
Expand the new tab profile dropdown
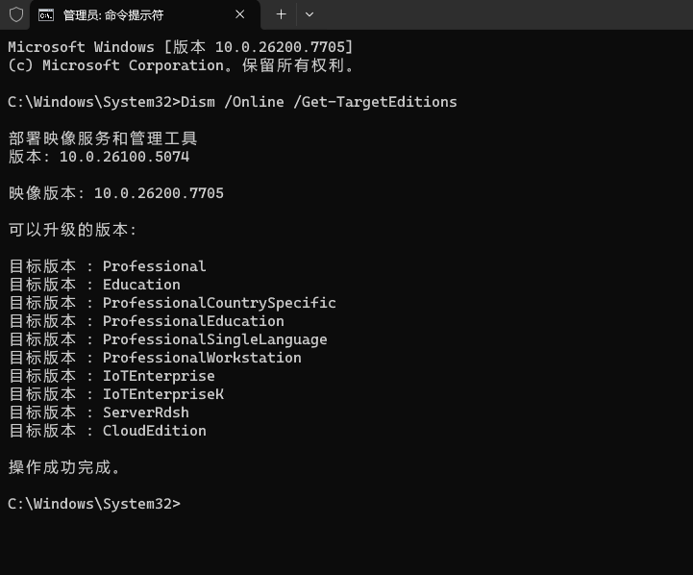(309, 14)
